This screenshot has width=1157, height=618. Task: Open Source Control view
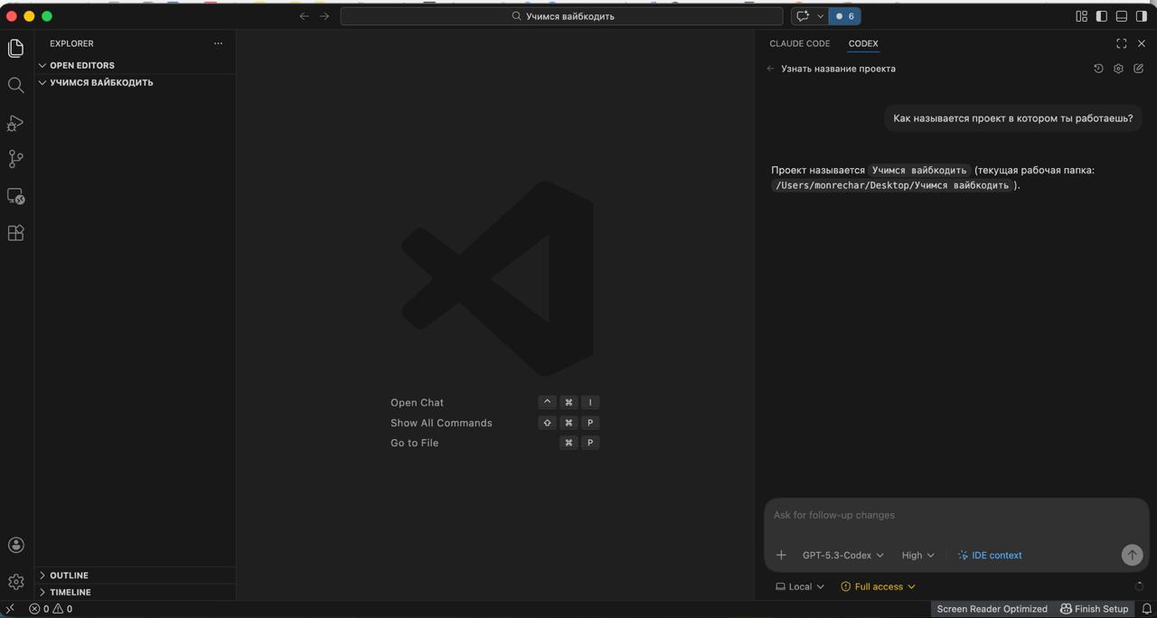pyautogui.click(x=15, y=159)
